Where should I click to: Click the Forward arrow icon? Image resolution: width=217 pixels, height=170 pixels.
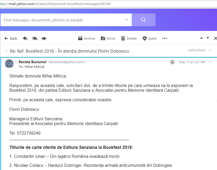click(x=44, y=38)
